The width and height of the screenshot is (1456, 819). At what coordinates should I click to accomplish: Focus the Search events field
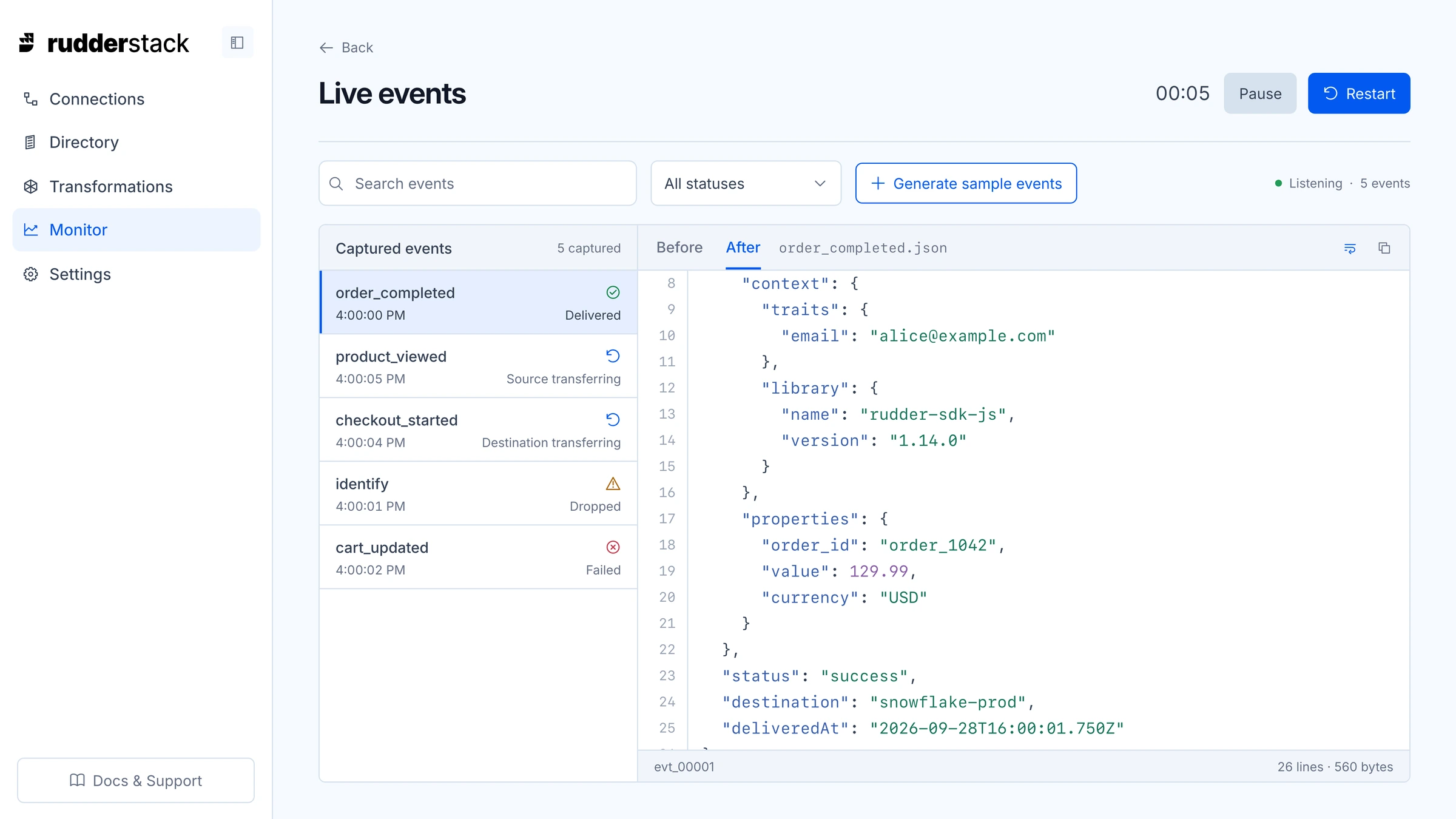tap(477, 183)
